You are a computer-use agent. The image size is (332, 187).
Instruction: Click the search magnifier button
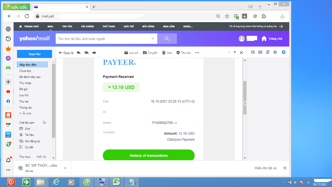pyautogui.click(x=167, y=39)
